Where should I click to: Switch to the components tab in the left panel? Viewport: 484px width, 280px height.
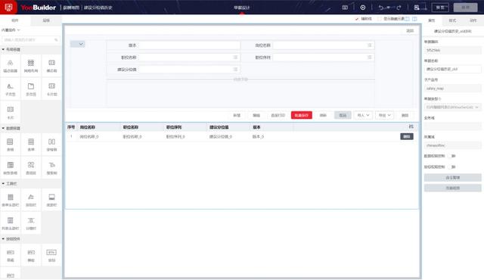(x=15, y=20)
